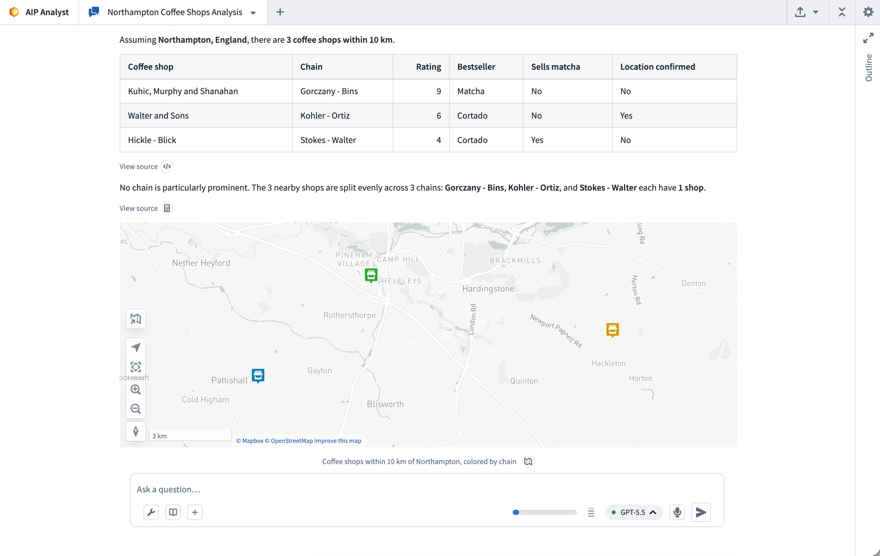
Task: Click the AIP Analyst logo icon
Action: click(14, 12)
